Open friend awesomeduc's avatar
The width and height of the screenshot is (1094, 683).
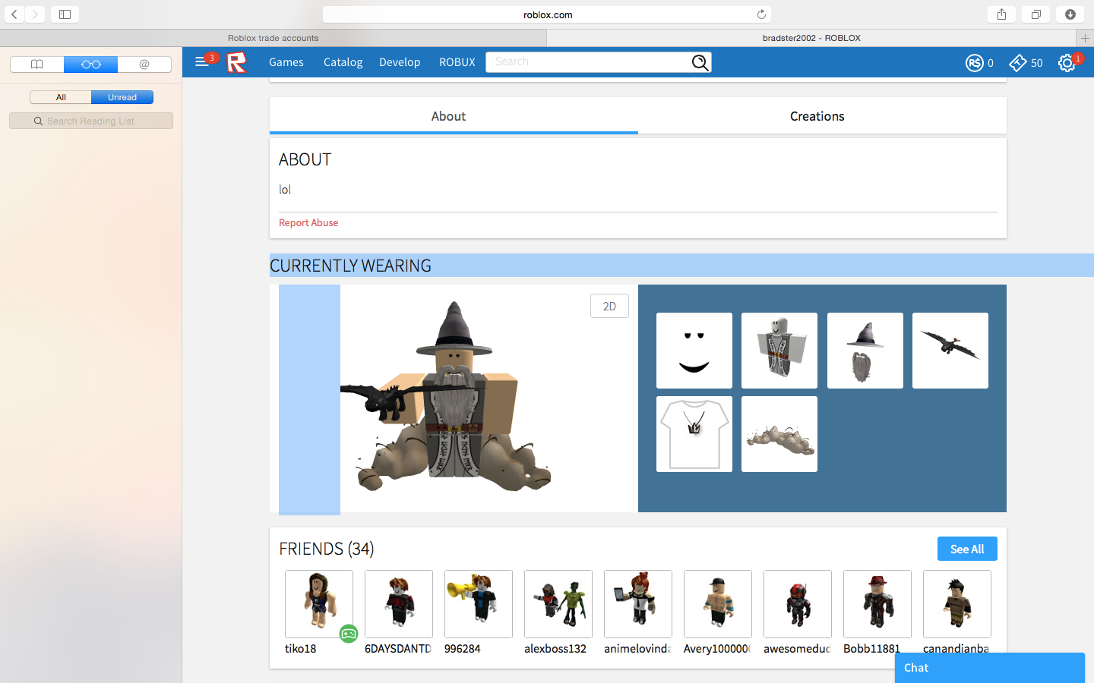tap(798, 604)
